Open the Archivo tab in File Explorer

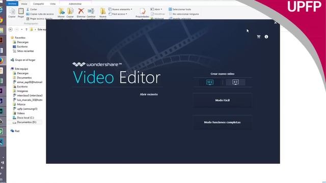[x=12, y=4]
